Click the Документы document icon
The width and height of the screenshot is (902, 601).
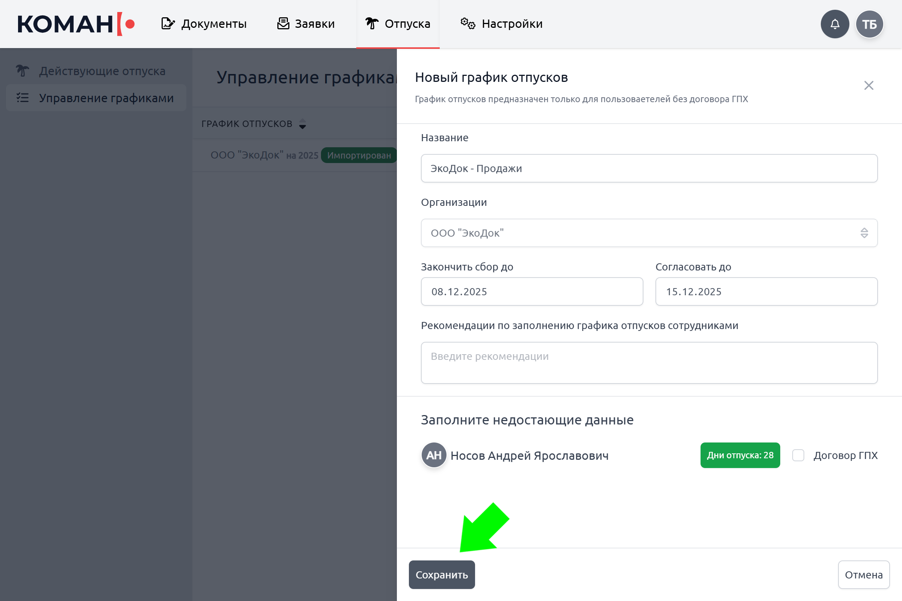[168, 24]
